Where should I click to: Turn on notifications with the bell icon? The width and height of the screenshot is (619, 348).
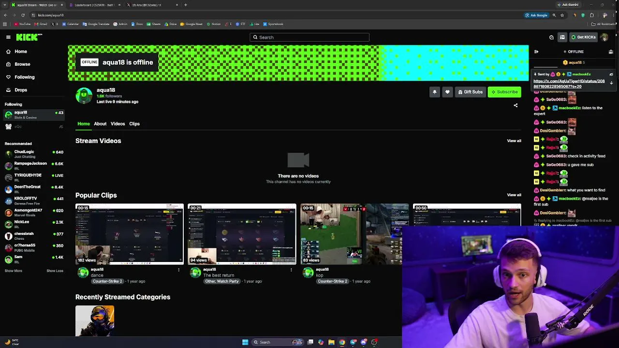[x=434, y=92]
